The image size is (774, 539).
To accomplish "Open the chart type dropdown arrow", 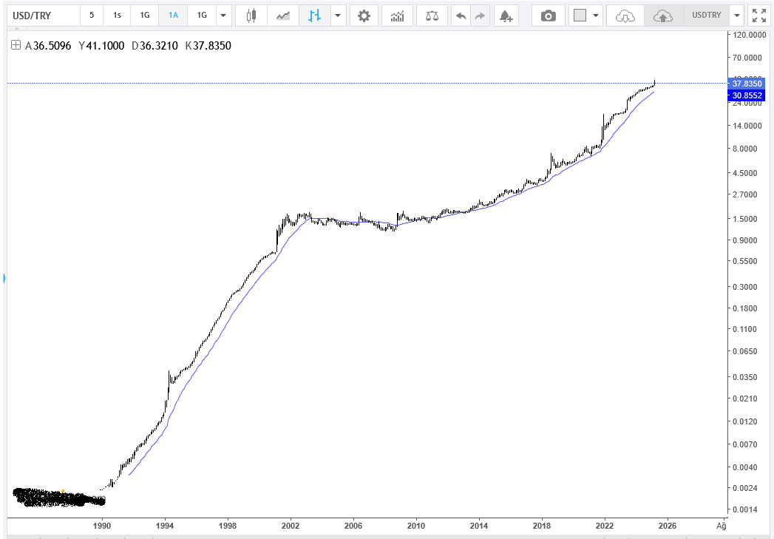I will point(338,15).
